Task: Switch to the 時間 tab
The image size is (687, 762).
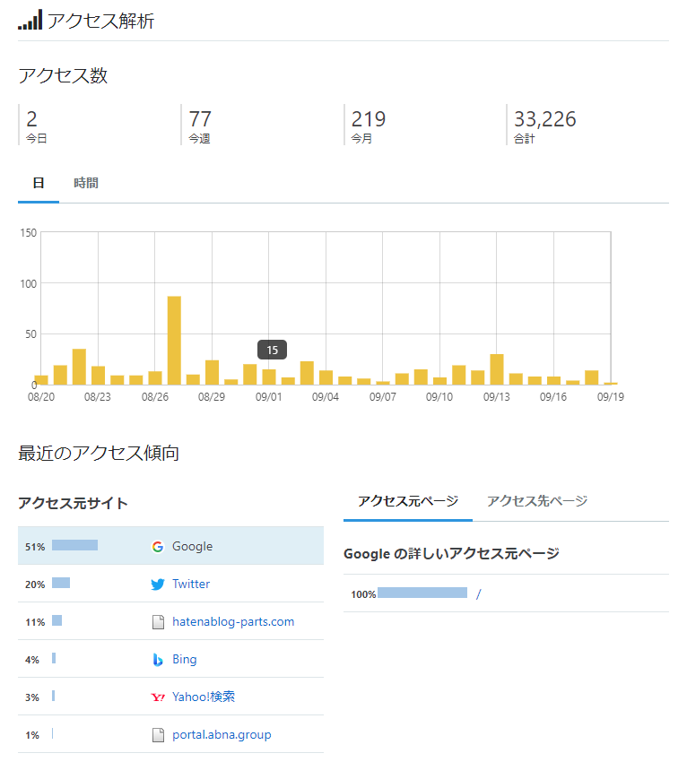Action: (x=86, y=183)
